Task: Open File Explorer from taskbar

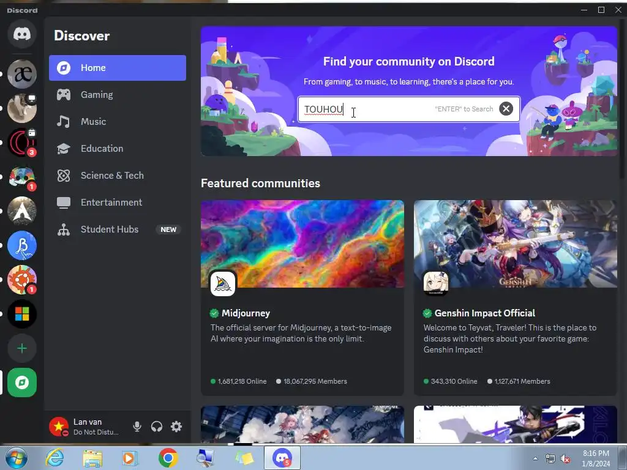Action: (92, 458)
